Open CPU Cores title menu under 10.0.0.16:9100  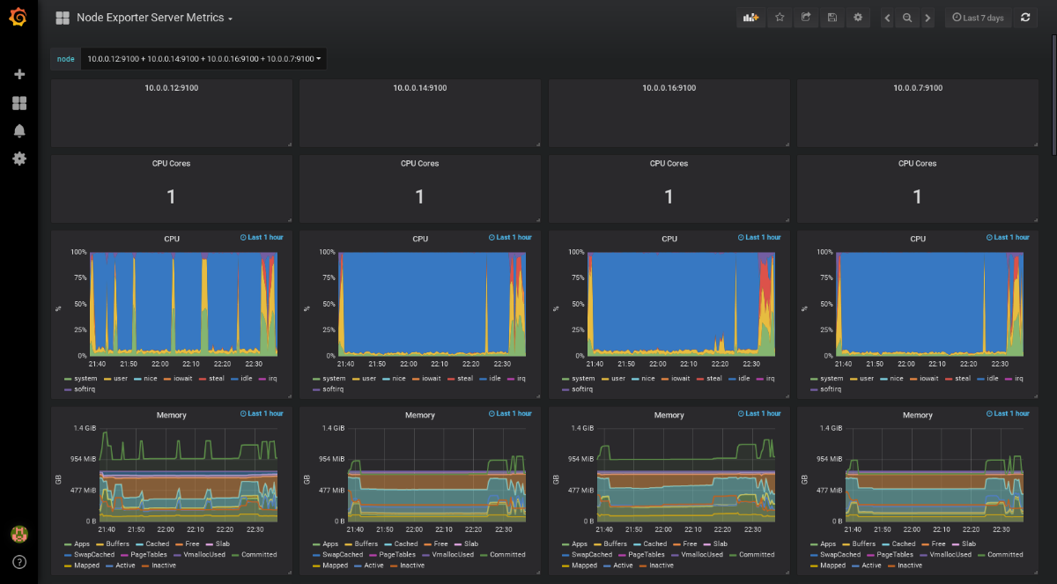(x=669, y=163)
